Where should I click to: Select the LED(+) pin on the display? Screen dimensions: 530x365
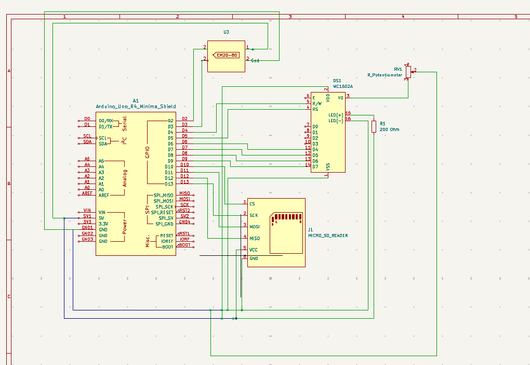point(336,114)
